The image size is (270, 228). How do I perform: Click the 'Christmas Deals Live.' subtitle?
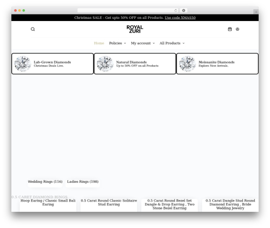click(x=49, y=66)
